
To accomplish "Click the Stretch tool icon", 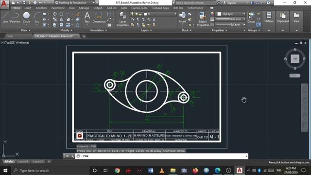I will (55, 25).
